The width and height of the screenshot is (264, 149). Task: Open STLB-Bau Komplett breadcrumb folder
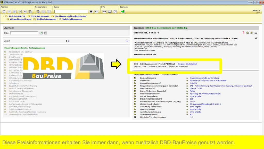coord(40,16)
